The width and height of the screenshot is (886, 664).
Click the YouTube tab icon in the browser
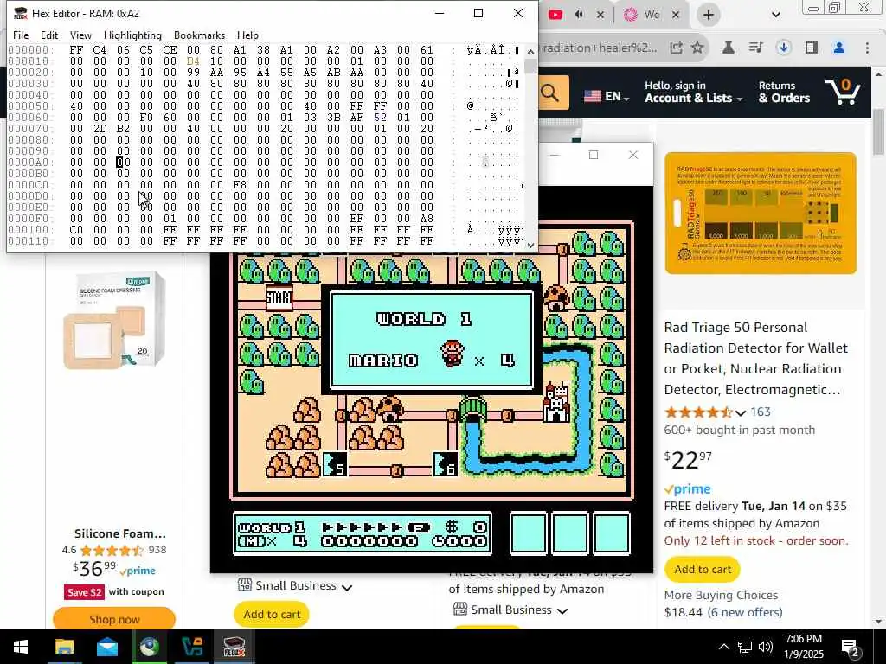pos(555,15)
